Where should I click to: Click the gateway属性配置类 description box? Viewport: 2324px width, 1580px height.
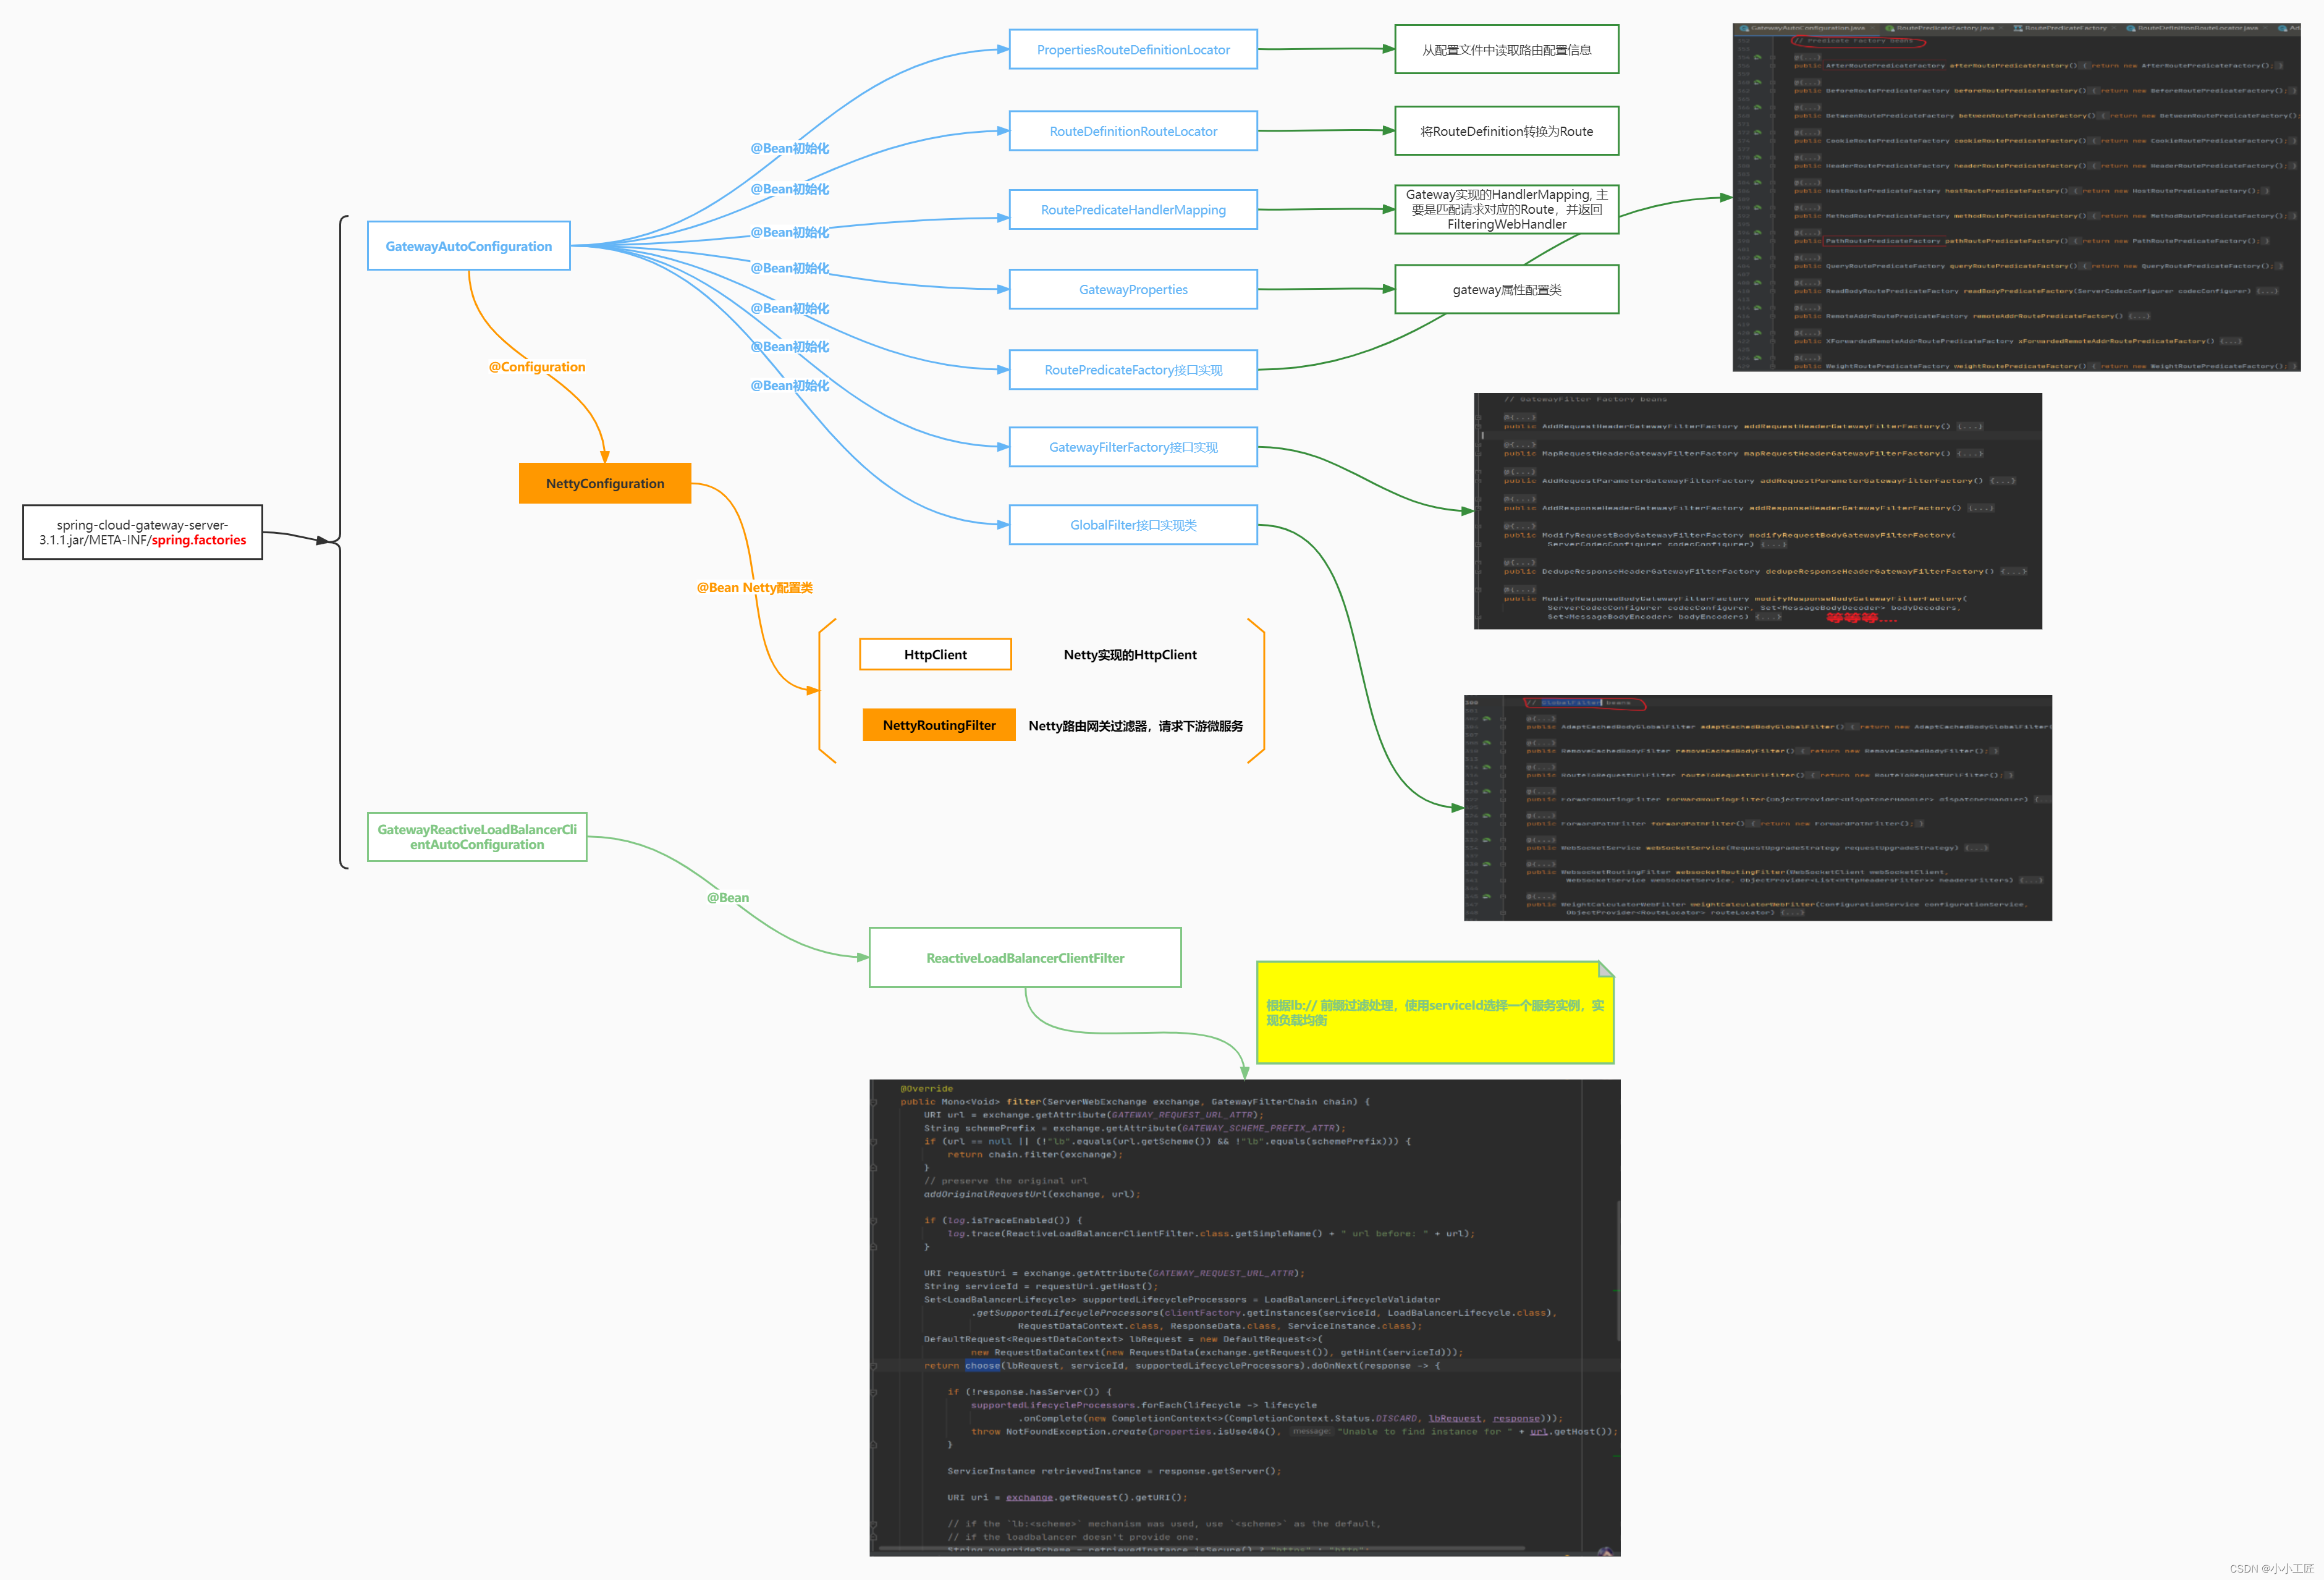pyautogui.click(x=1505, y=290)
